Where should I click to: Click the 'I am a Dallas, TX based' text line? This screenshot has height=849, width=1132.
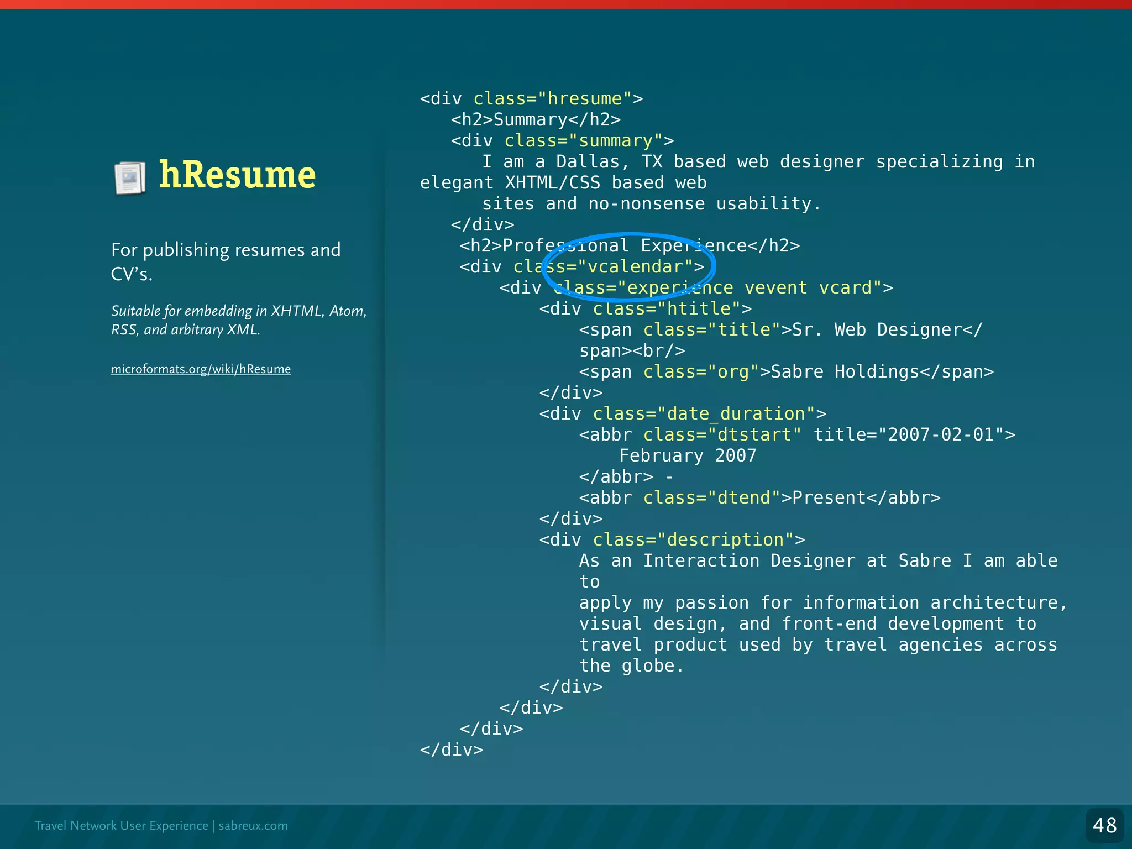pos(758,161)
